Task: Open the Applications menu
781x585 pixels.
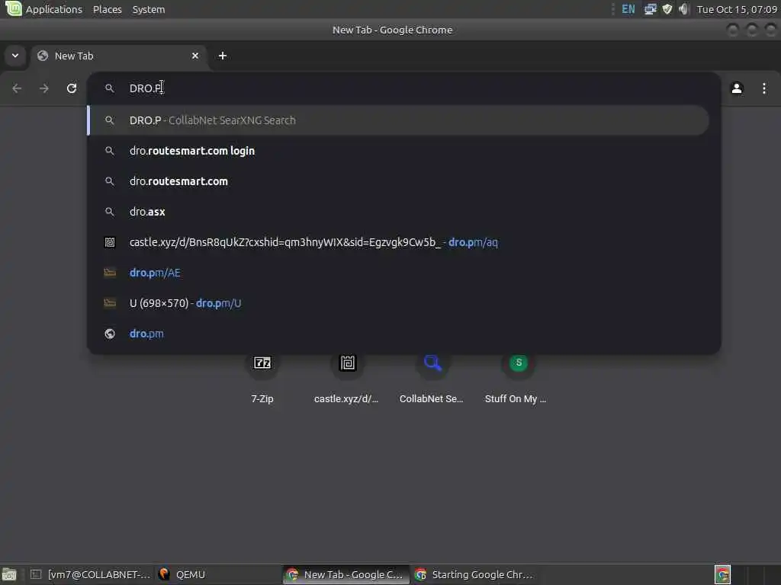Action: (54, 9)
